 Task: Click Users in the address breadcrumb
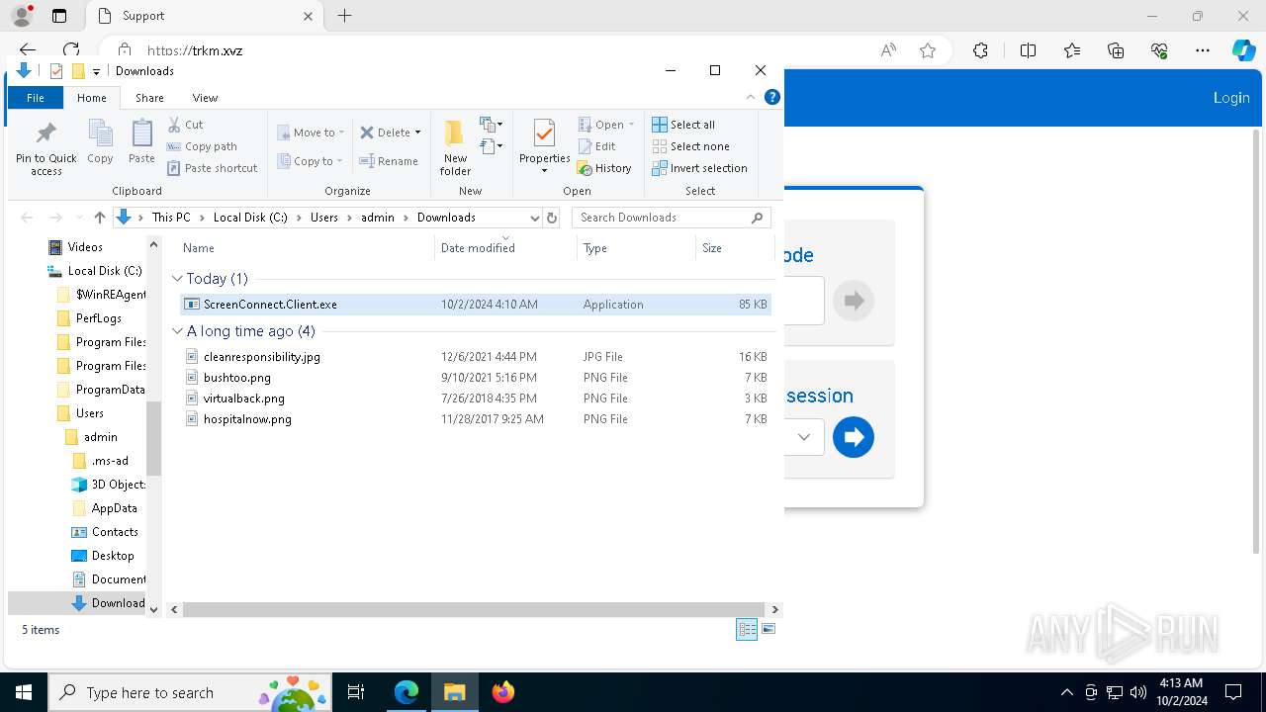point(324,218)
